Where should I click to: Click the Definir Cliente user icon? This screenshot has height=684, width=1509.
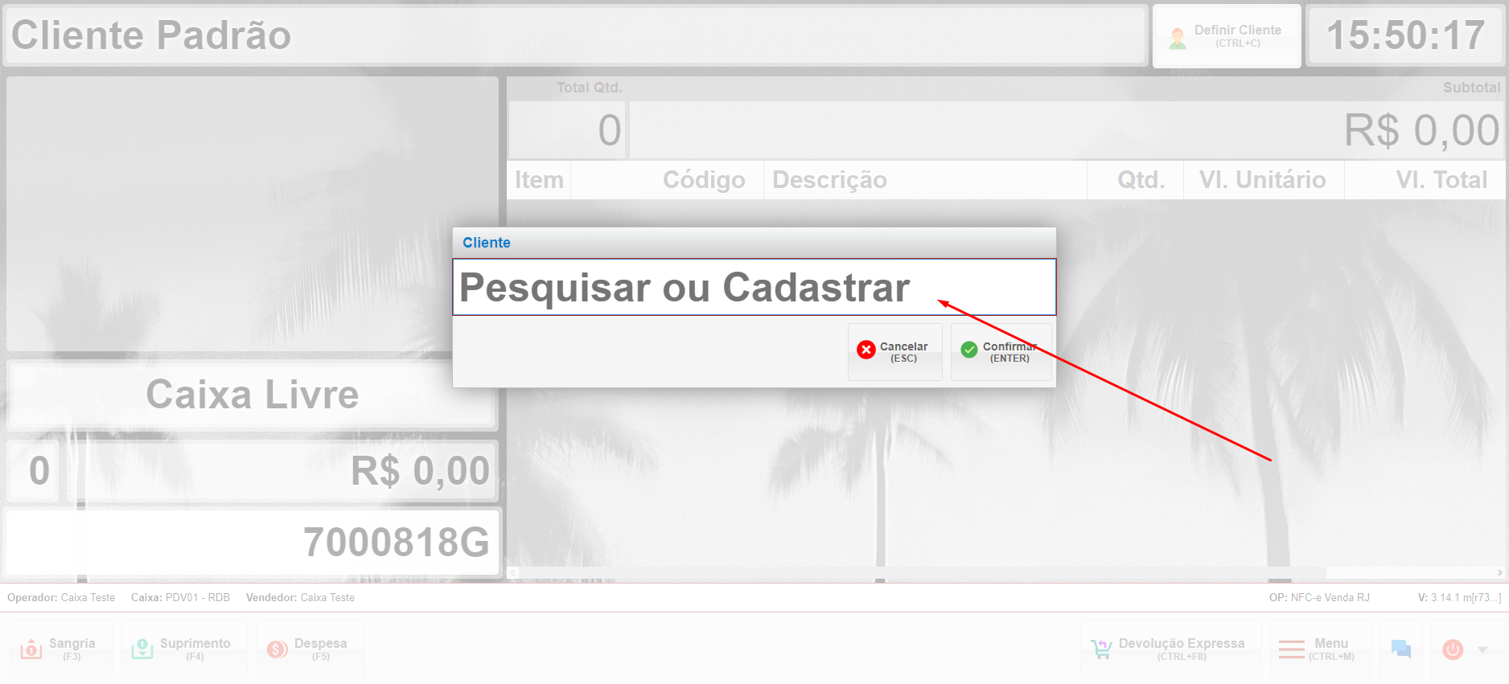tap(1178, 39)
